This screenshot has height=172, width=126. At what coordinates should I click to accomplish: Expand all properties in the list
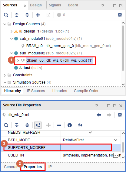[27, 125]
